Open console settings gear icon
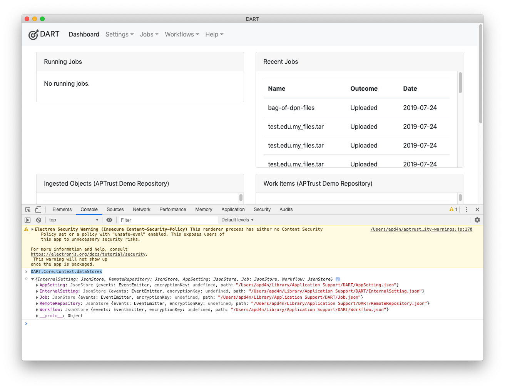Image resolution: width=505 pixels, height=389 pixels. tap(477, 220)
